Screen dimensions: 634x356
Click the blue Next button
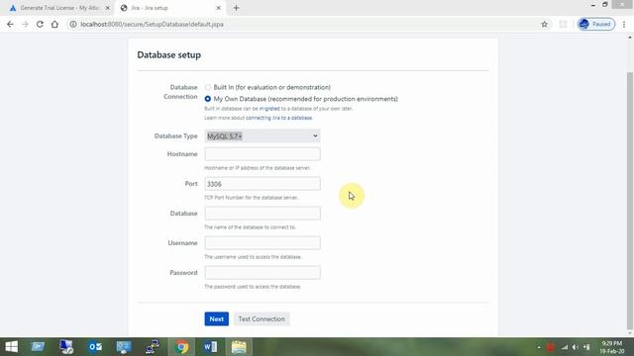(x=216, y=318)
